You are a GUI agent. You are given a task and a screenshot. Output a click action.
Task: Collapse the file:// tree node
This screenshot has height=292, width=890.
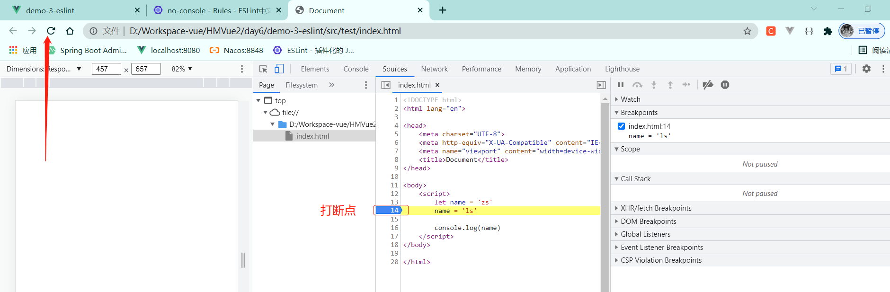point(266,113)
